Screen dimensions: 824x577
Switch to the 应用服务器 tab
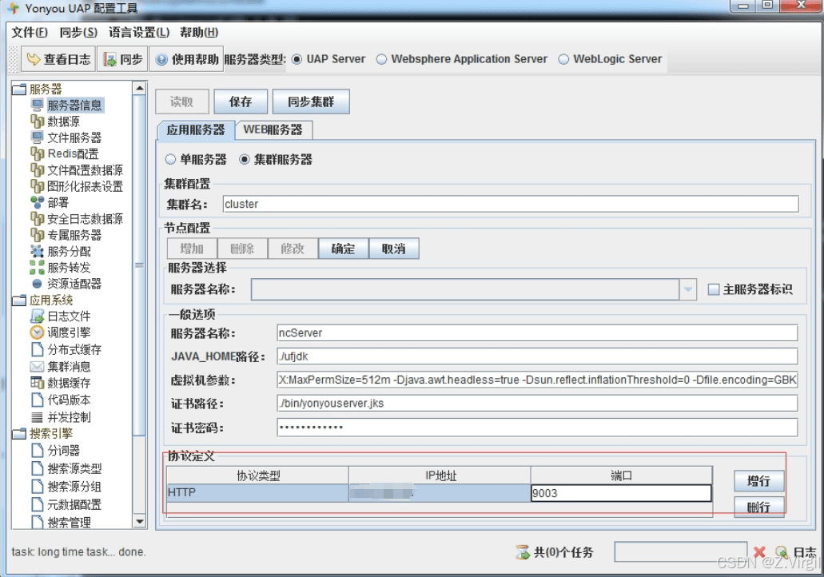click(x=196, y=129)
